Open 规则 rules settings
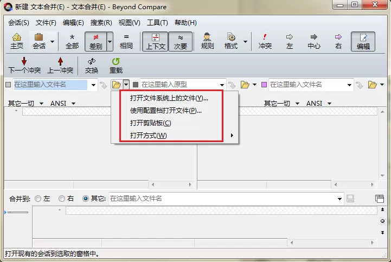Viewport: 391px width, 262px height. (x=207, y=41)
